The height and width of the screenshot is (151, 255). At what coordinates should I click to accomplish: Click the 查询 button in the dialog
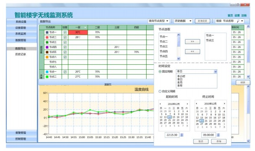[219, 141]
